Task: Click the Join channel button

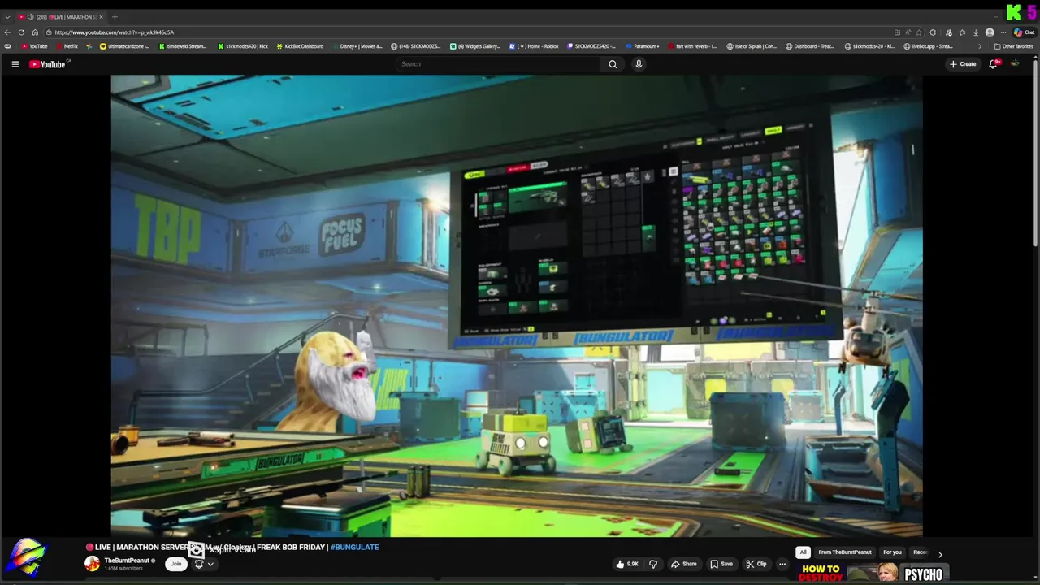Action: tap(175, 564)
